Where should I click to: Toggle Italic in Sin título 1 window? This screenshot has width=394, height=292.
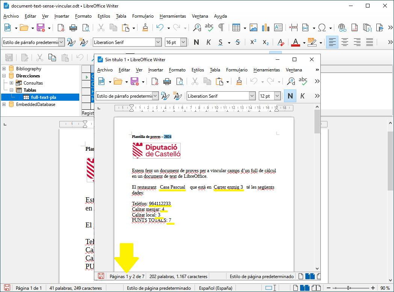pyautogui.click(x=302, y=96)
